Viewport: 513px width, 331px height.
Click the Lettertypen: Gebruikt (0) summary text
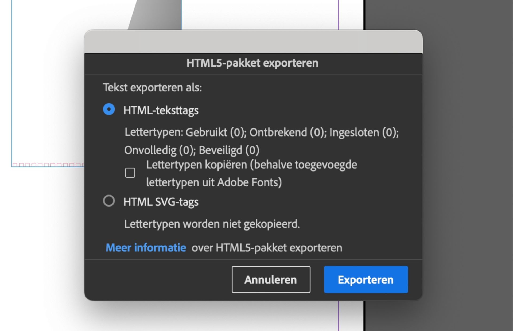(261, 132)
